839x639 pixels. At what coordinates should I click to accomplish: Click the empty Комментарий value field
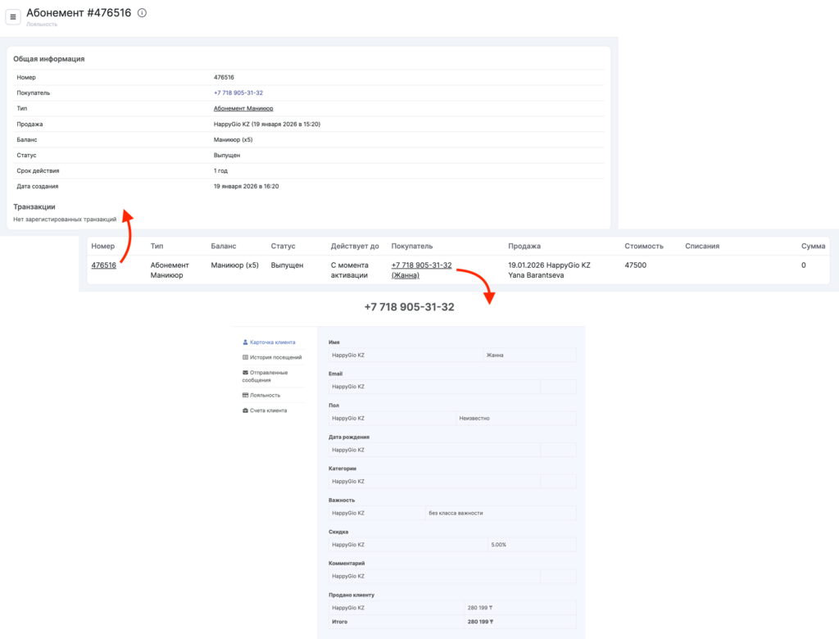coord(558,577)
